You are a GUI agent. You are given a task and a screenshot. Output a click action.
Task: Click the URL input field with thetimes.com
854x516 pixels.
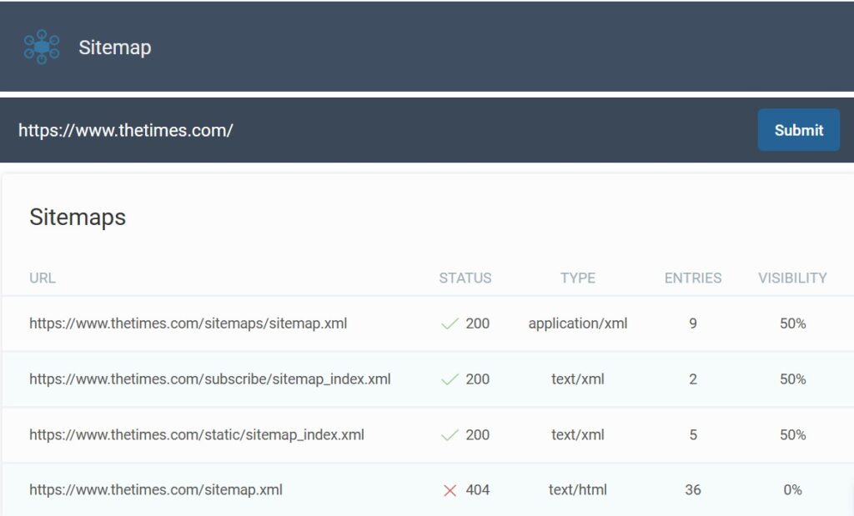click(x=375, y=130)
